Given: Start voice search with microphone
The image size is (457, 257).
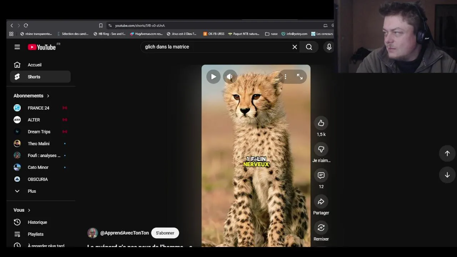Looking at the screenshot, I should [x=329, y=47].
